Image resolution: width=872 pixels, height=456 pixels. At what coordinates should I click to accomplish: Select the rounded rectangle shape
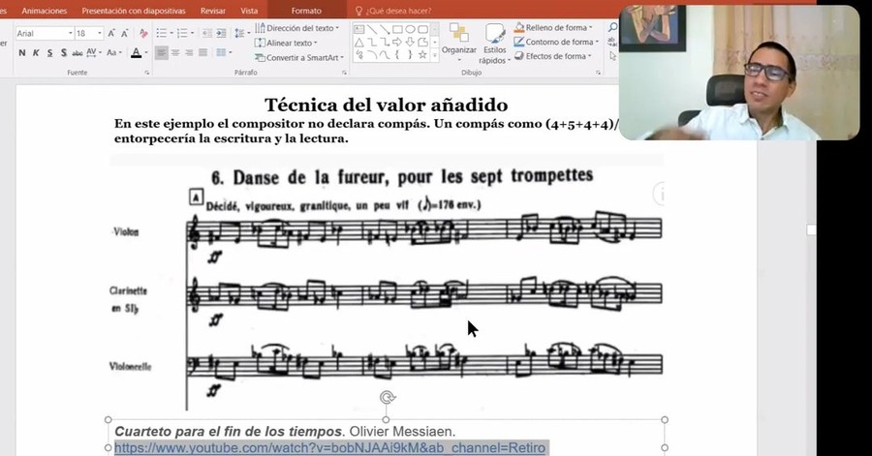click(422, 29)
